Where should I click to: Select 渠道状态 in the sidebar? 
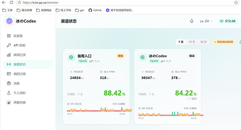point(28,64)
